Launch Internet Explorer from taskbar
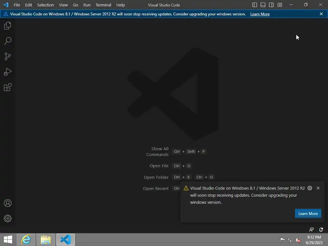328x246 pixels. (26, 240)
